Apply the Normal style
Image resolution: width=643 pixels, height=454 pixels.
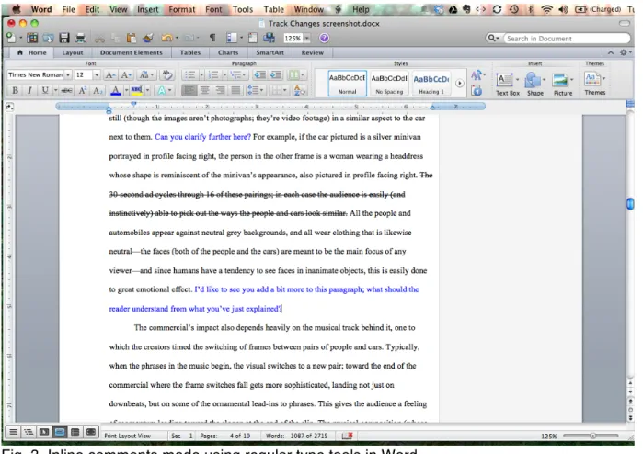pos(348,84)
